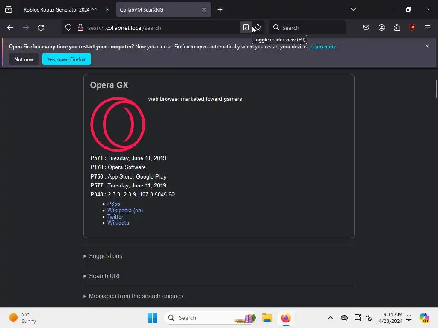Image resolution: width=438 pixels, height=328 pixels.
Task: Visit the Twitter link
Action: pyautogui.click(x=115, y=217)
